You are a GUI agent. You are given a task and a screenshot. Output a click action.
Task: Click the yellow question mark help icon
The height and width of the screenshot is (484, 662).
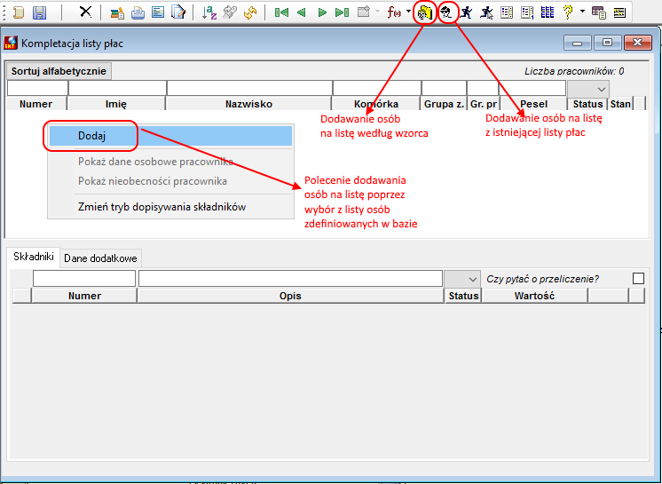click(568, 12)
